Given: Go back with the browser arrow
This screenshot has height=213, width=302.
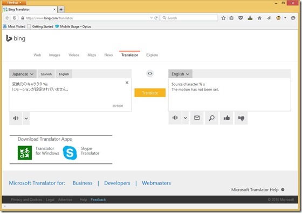Looking at the screenshot, I should point(7,18).
